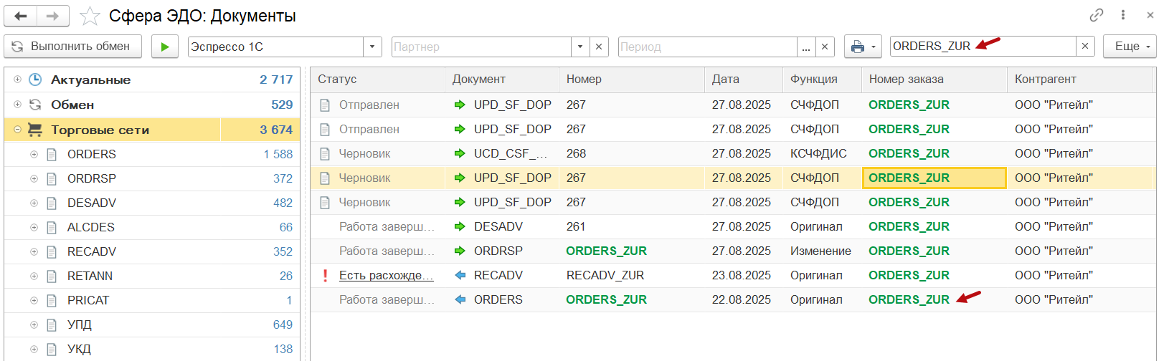
Task: Click the green outgoing arrow in DESADV row
Action: (x=460, y=226)
